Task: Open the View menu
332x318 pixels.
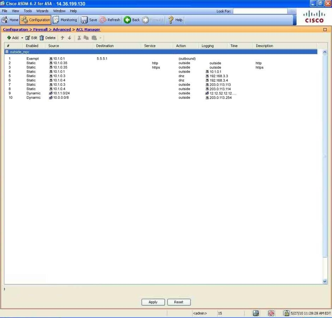Action: click(16, 11)
